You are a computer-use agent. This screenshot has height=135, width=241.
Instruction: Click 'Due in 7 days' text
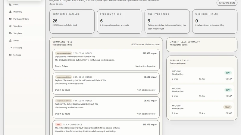[61, 66]
